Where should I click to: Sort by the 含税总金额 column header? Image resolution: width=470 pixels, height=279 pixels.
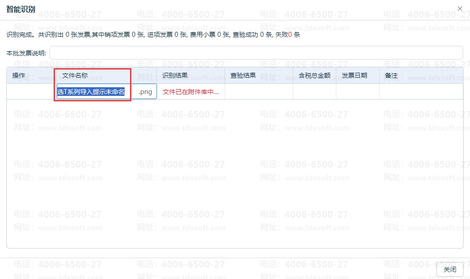(315, 75)
